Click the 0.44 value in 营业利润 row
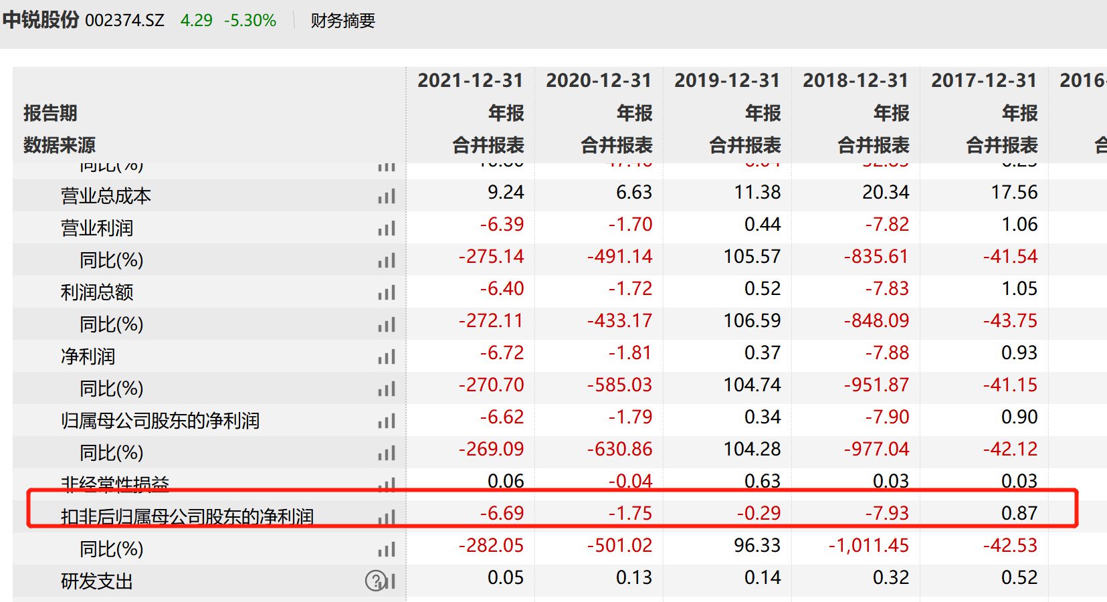 763,225
